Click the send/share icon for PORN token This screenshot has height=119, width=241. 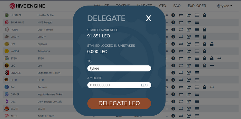coord(189,30)
